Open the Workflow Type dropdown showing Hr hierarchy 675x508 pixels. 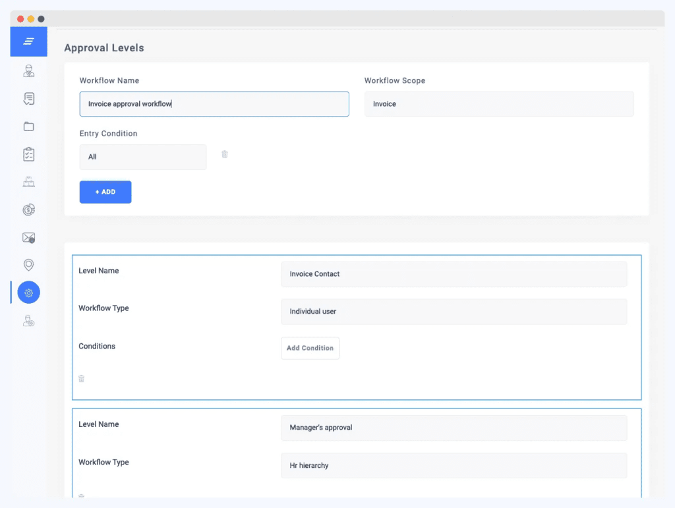tap(454, 465)
